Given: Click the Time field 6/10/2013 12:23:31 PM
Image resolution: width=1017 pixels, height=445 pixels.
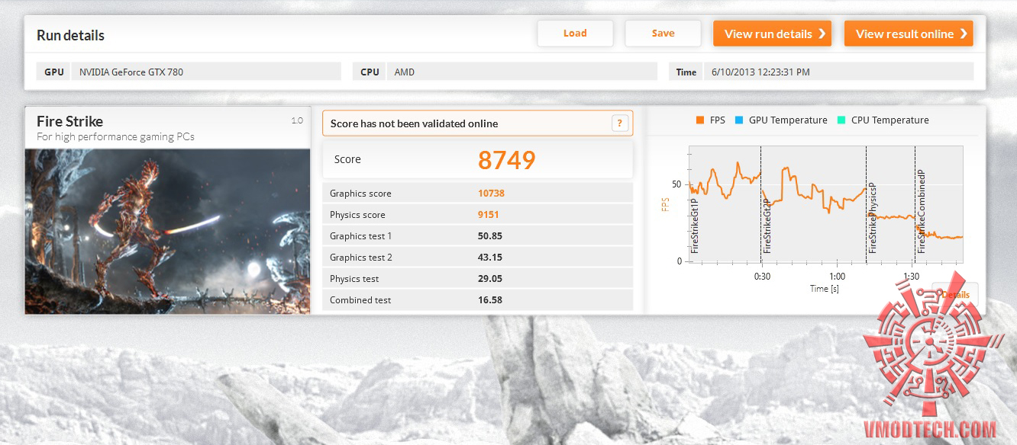Looking at the screenshot, I should tap(838, 72).
